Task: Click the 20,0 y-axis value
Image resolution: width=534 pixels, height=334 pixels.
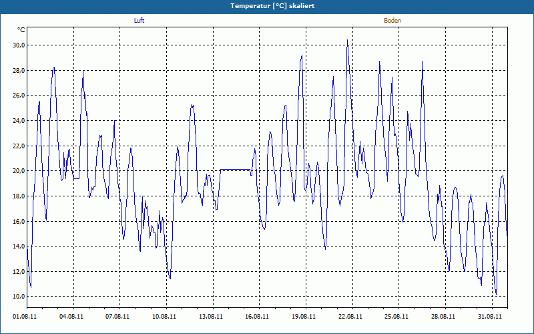Action: pyautogui.click(x=19, y=171)
